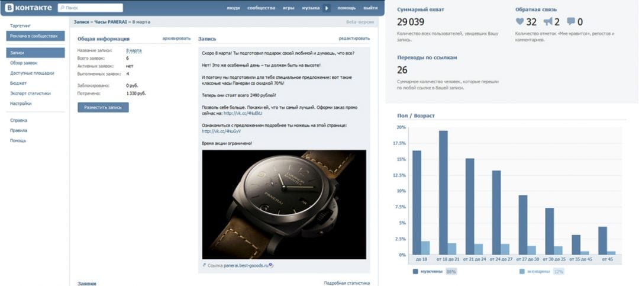This screenshot has width=639, height=286.
Task: Open люди in the top menu
Action: click(x=234, y=8)
